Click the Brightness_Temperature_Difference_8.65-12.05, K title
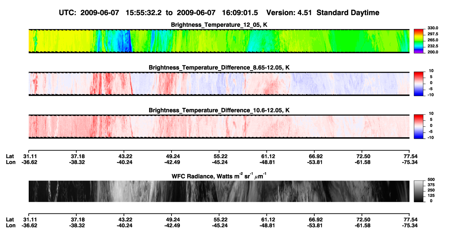The height and width of the screenshot is (233, 455). coord(219,67)
